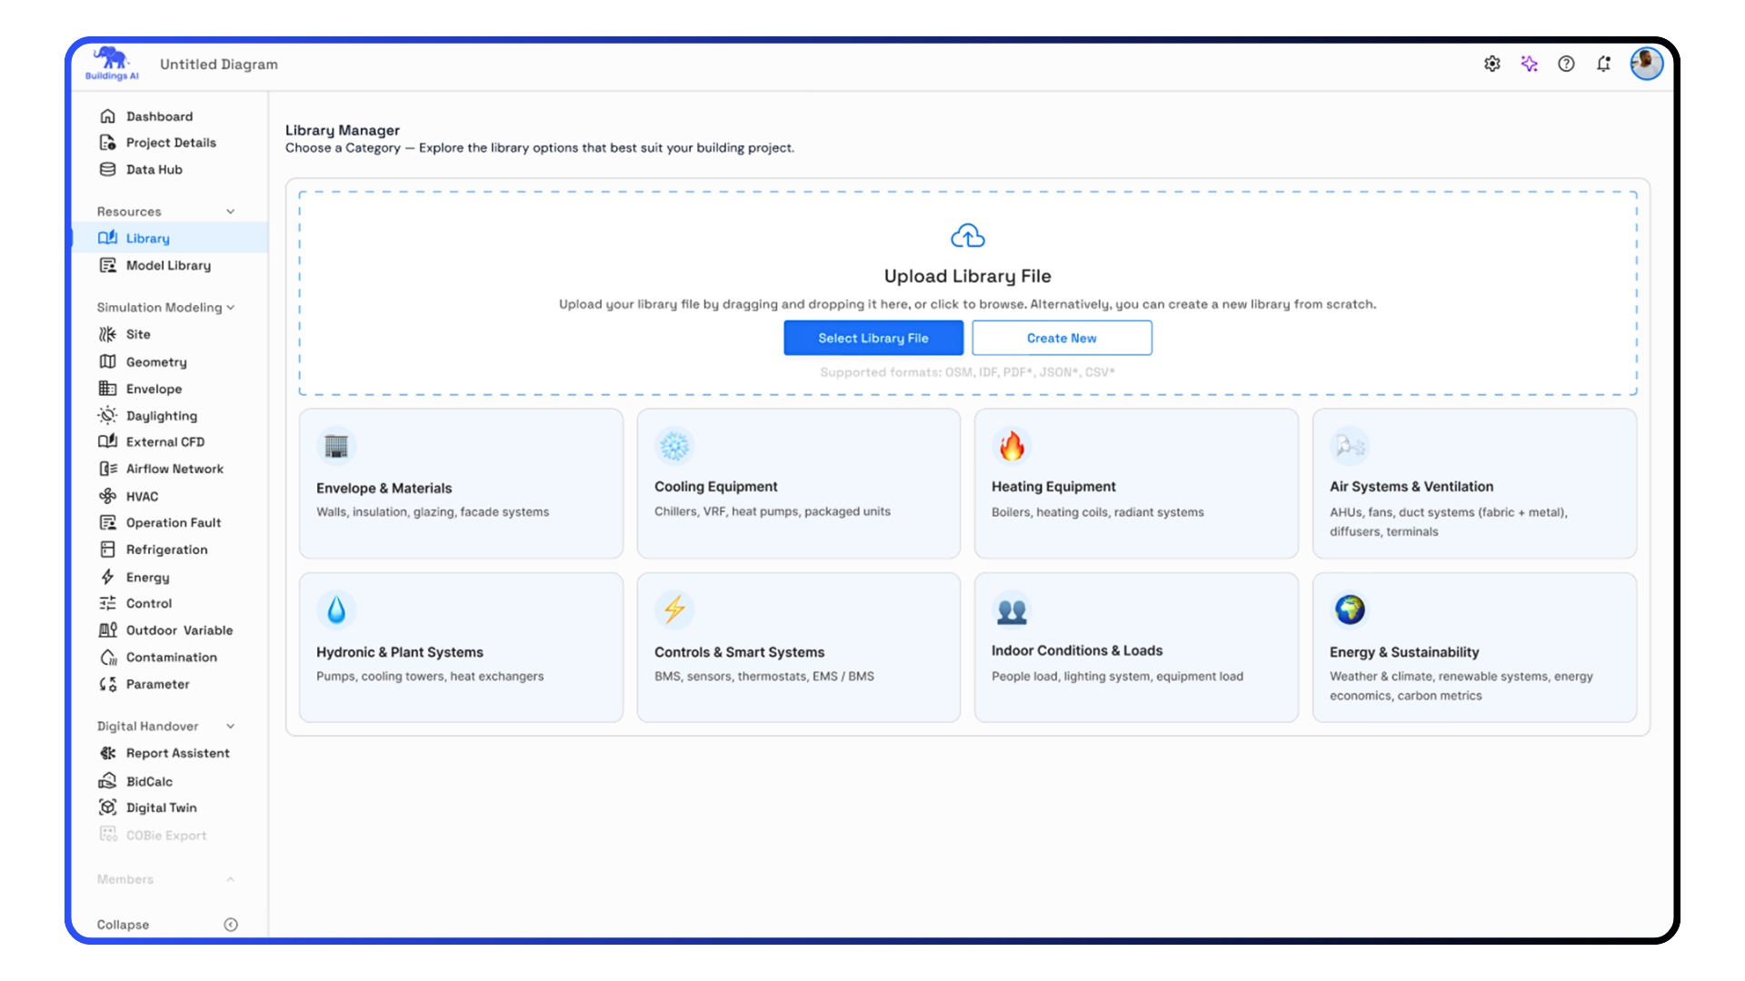Open the notifications bell icon
This screenshot has height=981, width=1745.
1603,64
